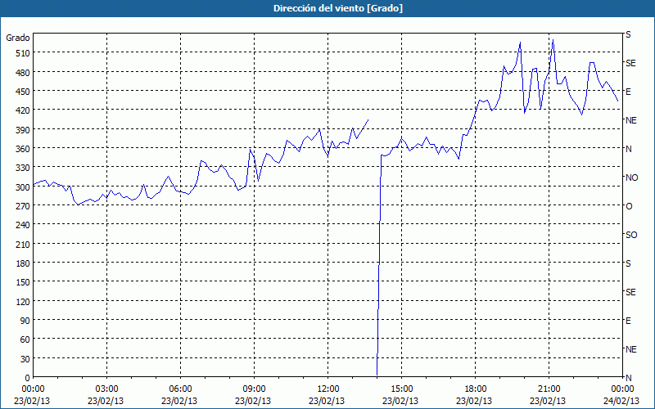Select the 24/02/13 date label
Screen dimensions: 655x409
621,401
